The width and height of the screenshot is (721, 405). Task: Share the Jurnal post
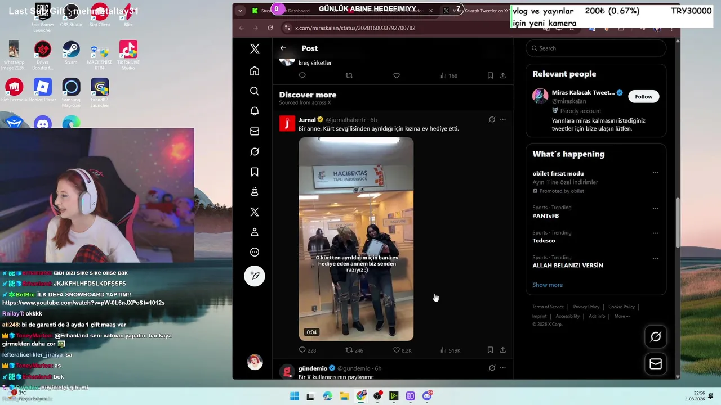pos(502,350)
